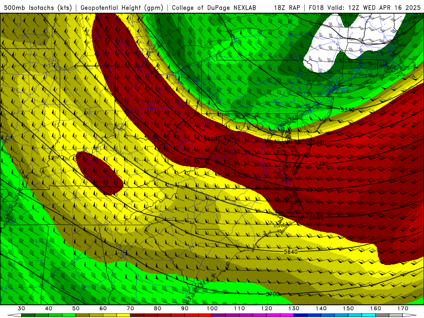The height and width of the screenshot is (318, 424).
Task: Click the dark purple swatch under 100
Action: (x=219, y=315)
